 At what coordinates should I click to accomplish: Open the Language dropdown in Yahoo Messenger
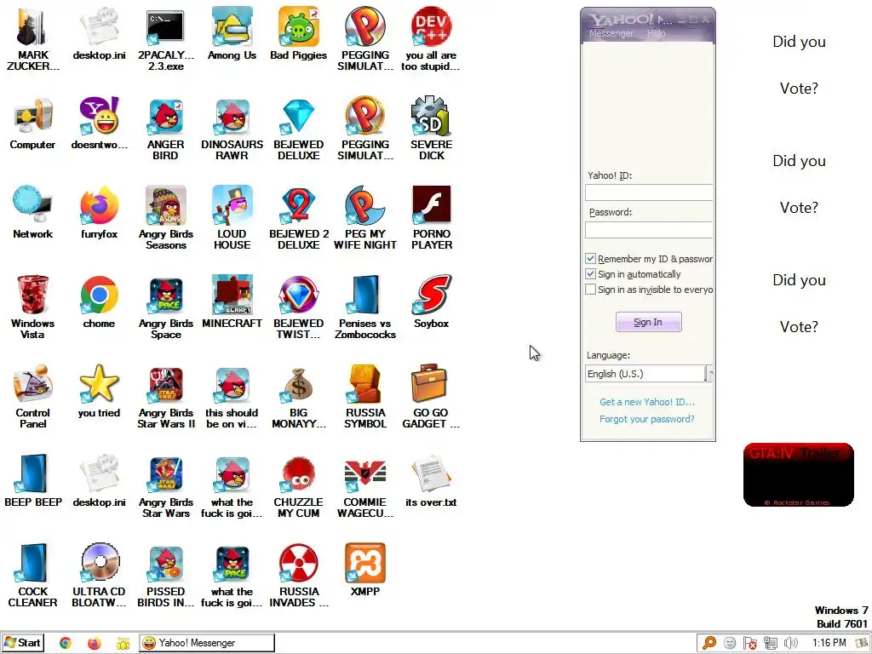click(649, 374)
